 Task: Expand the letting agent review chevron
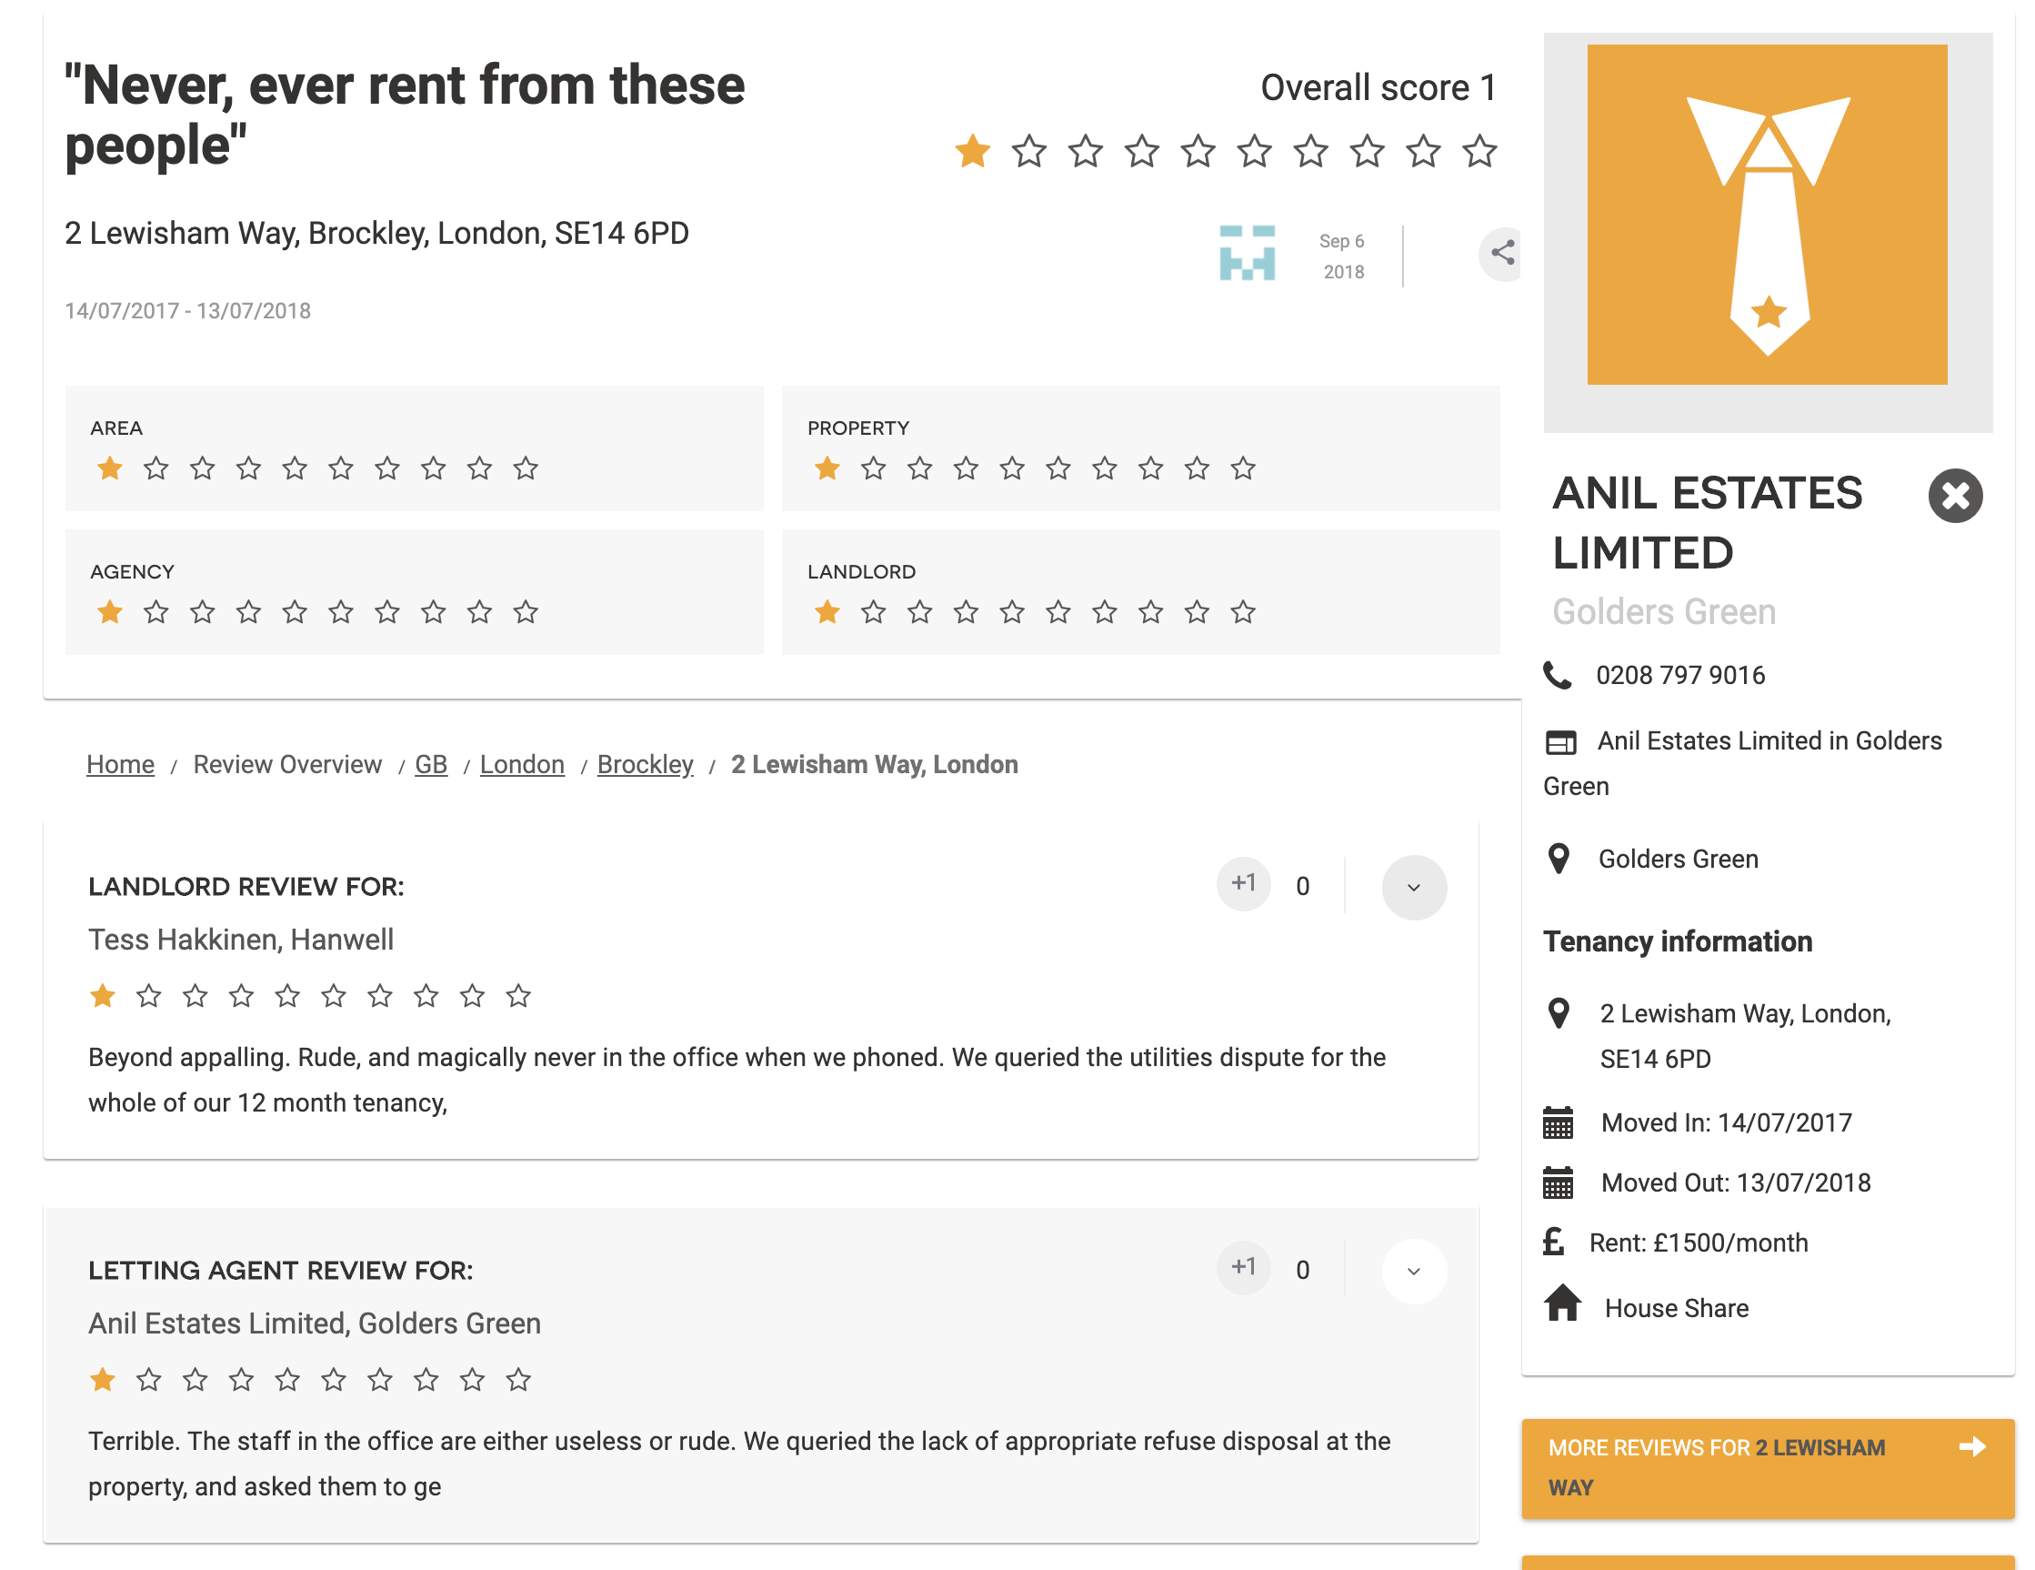coord(1412,1272)
